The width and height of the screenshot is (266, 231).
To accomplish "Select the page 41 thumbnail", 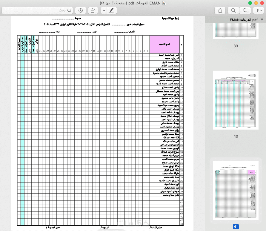I will tap(236, 190).
